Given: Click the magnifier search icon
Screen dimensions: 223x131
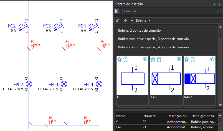Looking at the screenshot, I should (219, 11).
